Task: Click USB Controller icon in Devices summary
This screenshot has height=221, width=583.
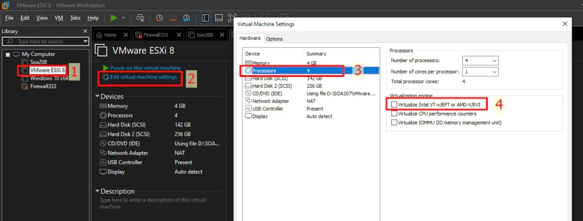Action: (103, 162)
